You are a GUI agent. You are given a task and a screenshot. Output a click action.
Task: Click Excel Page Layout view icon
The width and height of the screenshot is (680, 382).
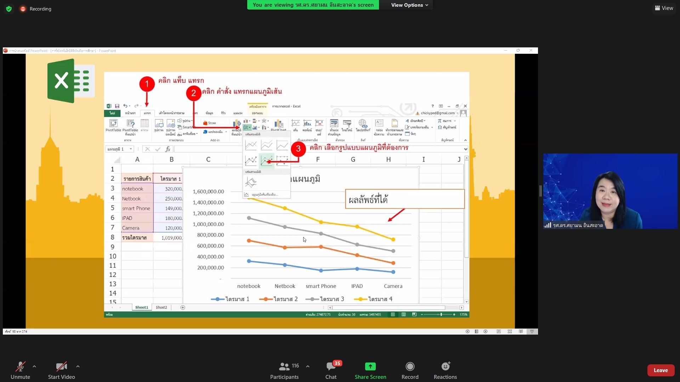pos(403,314)
